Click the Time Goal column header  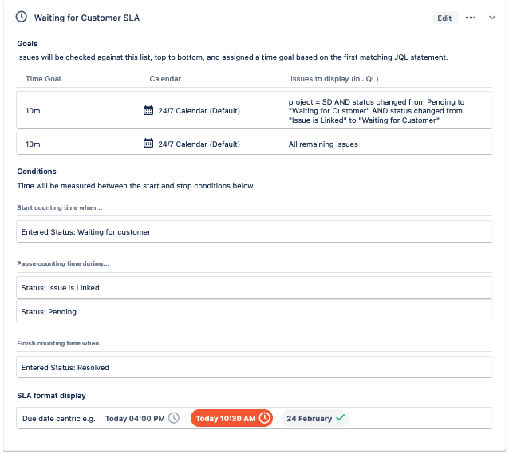pos(43,78)
